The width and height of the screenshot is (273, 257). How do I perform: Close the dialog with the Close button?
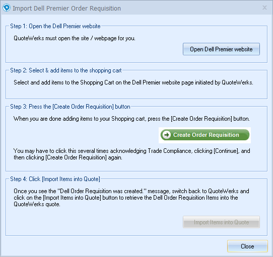pos(247,246)
